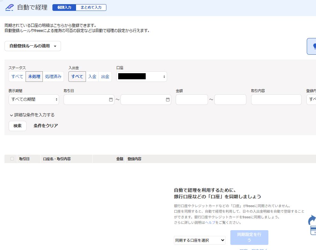
Task: Open the ヘルプ link in description
Action: [210, 223]
